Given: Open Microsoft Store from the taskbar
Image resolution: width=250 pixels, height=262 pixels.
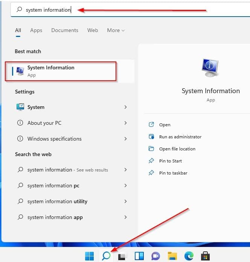Looking at the screenshot, I should pos(205,256).
